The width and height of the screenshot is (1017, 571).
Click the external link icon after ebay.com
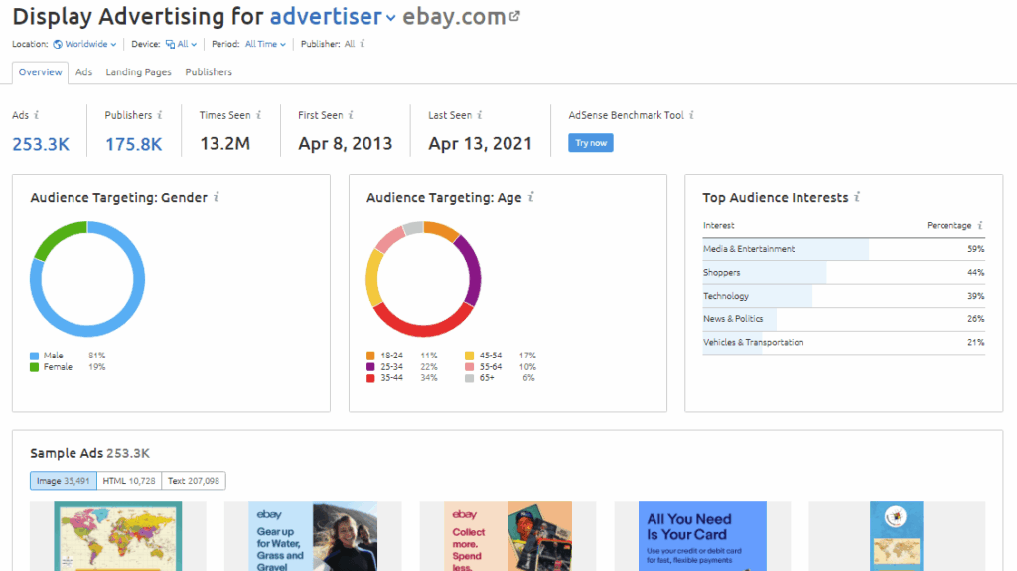pos(512,17)
